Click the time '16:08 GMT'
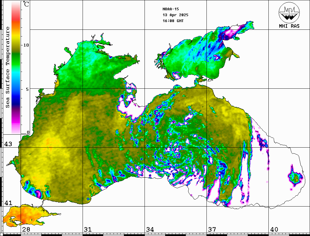The image size is (310, 236). click(173, 21)
